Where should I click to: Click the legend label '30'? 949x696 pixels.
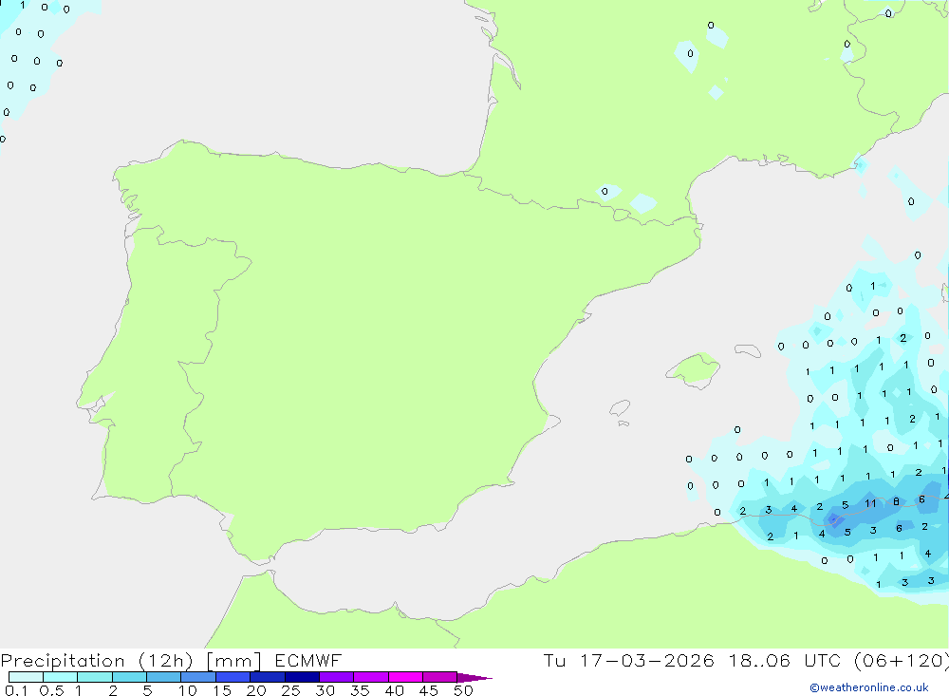coord(325,690)
